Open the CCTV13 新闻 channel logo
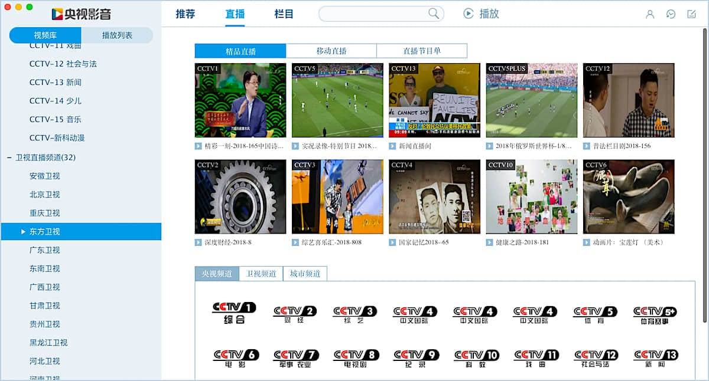The height and width of the screenshot is (381, 709). pyautogui.click(x=655, y=358)
